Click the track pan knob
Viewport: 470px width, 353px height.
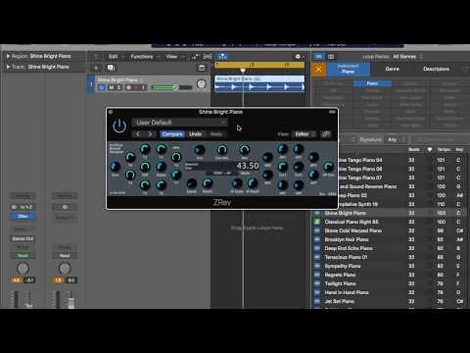point(202,84)
